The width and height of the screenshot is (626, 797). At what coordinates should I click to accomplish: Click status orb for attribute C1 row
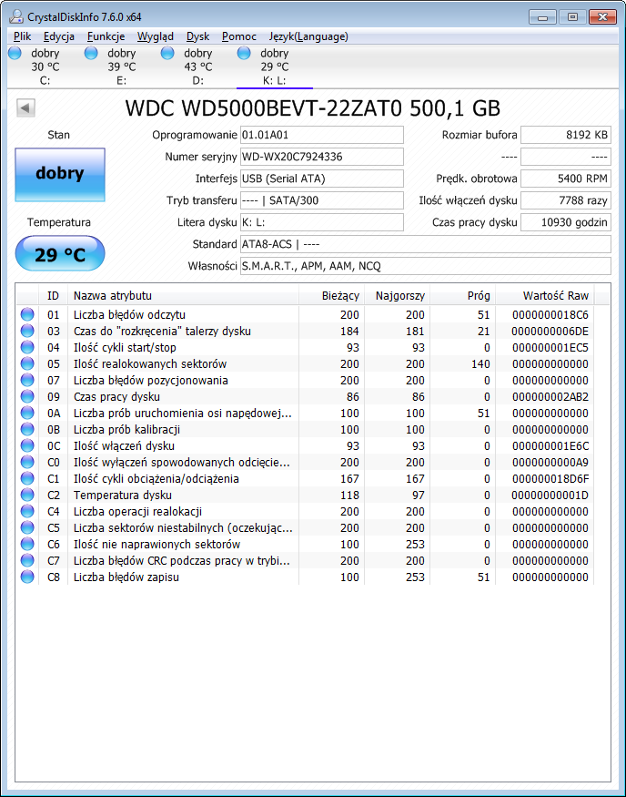click(x=27, y=478)
